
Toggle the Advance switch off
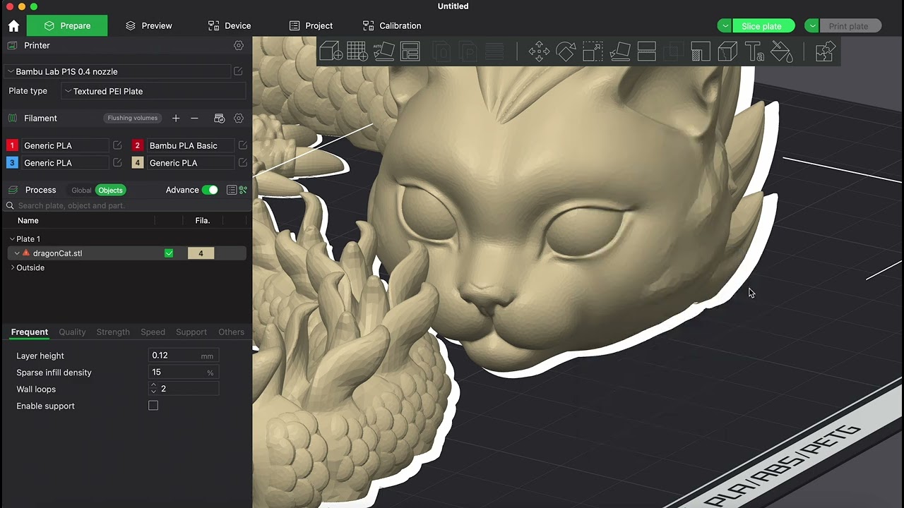[210, 190]
